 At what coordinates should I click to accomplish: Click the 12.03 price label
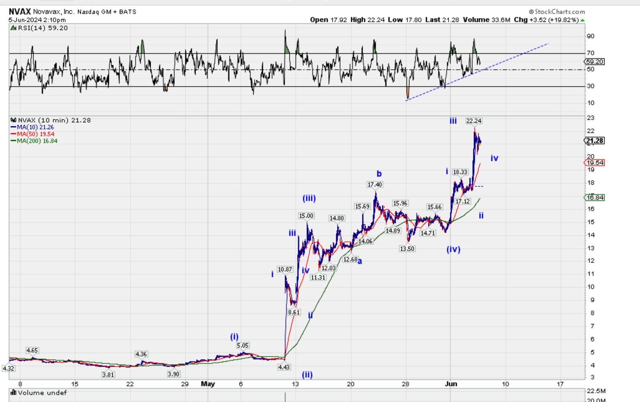(x=328, y=268)
